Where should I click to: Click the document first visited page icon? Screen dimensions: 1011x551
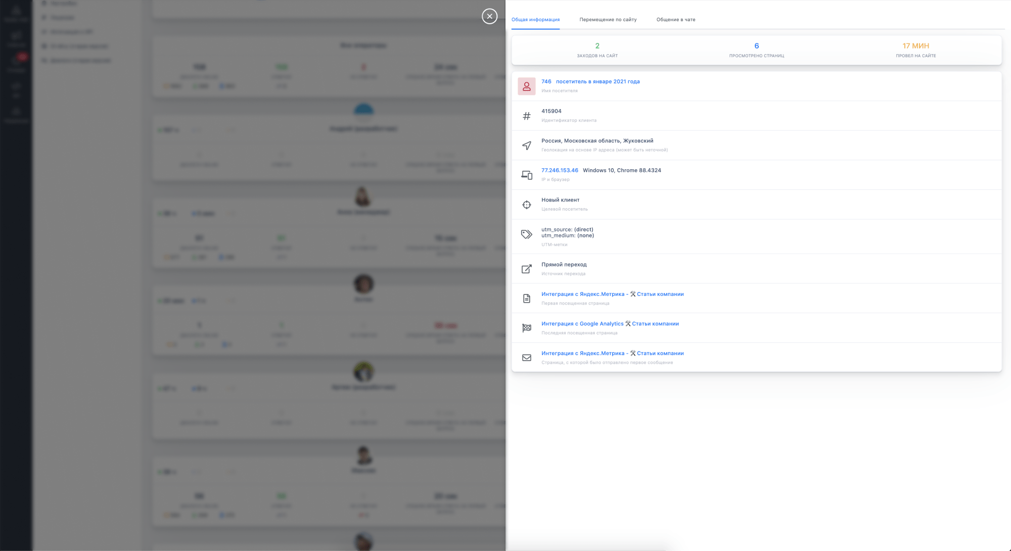click(x=526, y=298)
